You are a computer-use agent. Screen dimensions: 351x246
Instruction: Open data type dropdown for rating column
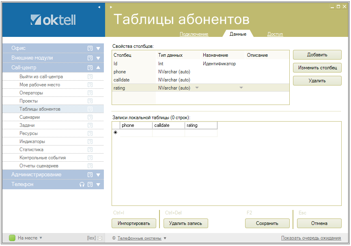197,88
